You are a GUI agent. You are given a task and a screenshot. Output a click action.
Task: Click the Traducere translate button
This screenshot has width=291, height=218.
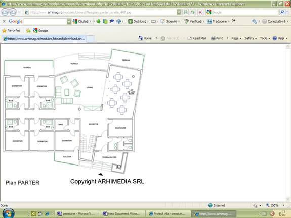click(x=219, y=21)
